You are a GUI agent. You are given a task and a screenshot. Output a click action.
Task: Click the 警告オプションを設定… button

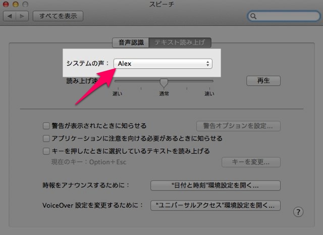238,126
